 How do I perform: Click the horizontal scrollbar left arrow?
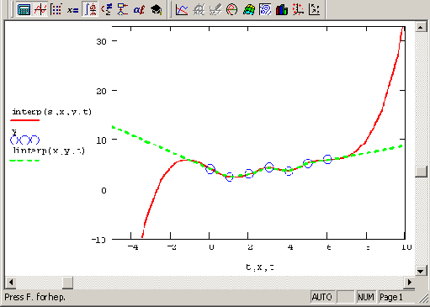click(11, 282)
